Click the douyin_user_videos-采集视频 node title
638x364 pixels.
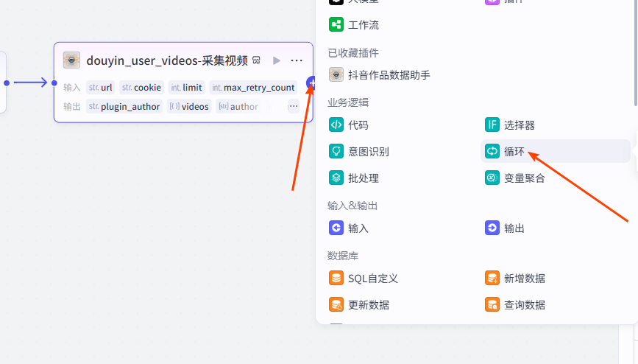[167, 60]
